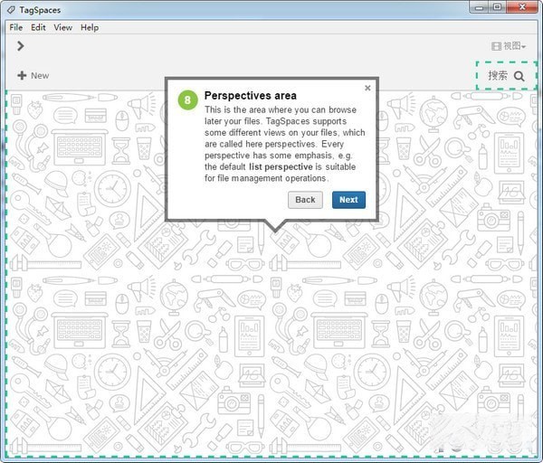
Task: Click the plus New button
Action: [33, 75]
